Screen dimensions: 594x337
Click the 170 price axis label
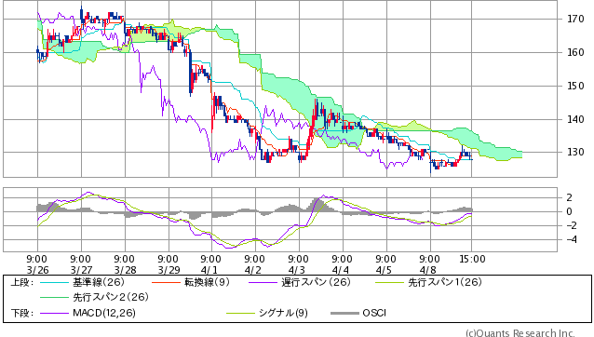click(x=575, y=19)
